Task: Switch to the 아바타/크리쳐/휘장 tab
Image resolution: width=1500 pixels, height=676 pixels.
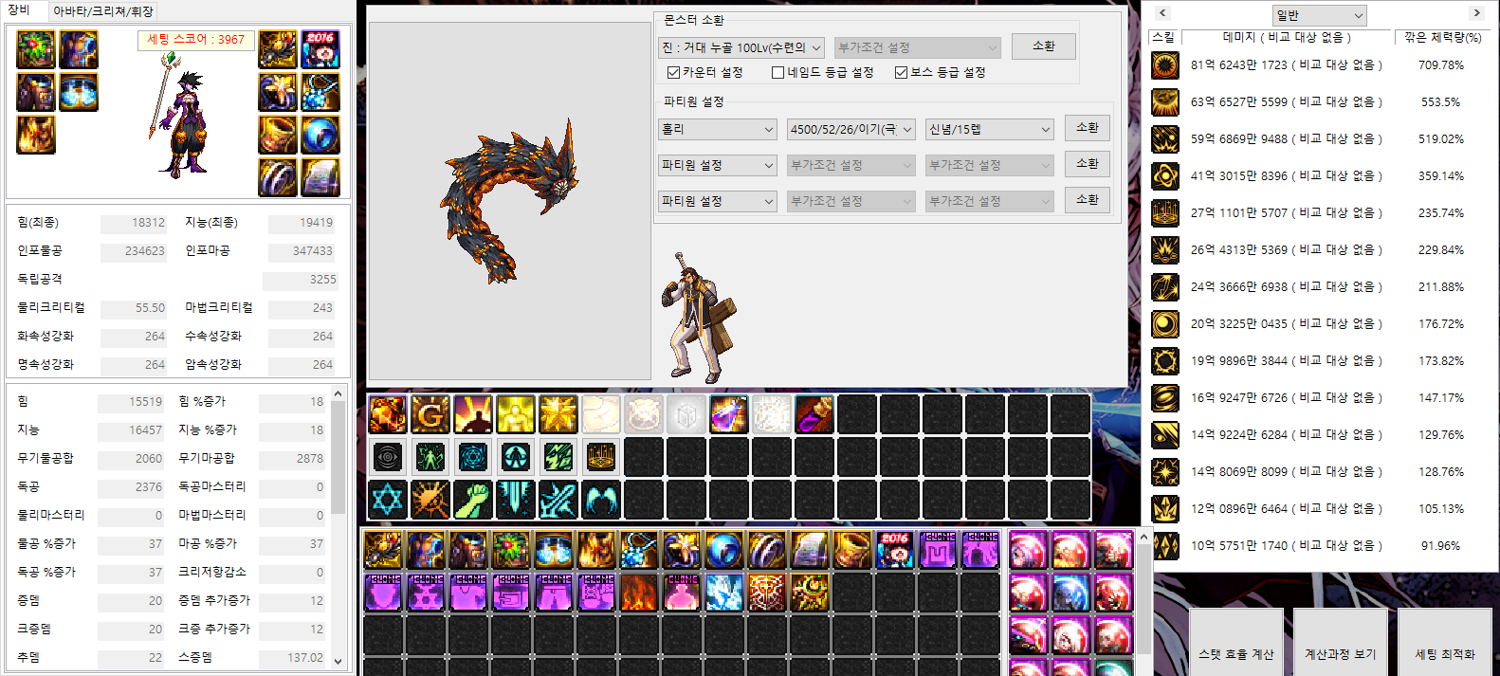Action: point(102,11)
